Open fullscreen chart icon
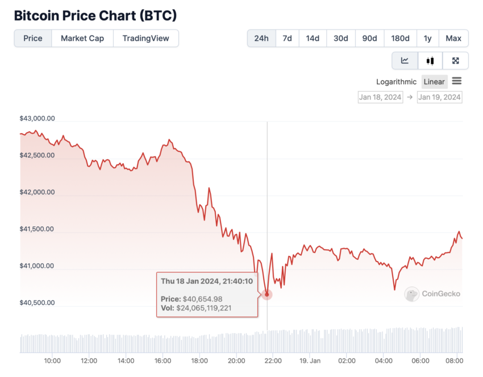The height and width of the screenshot is (377, 483). tap(456, 60)
